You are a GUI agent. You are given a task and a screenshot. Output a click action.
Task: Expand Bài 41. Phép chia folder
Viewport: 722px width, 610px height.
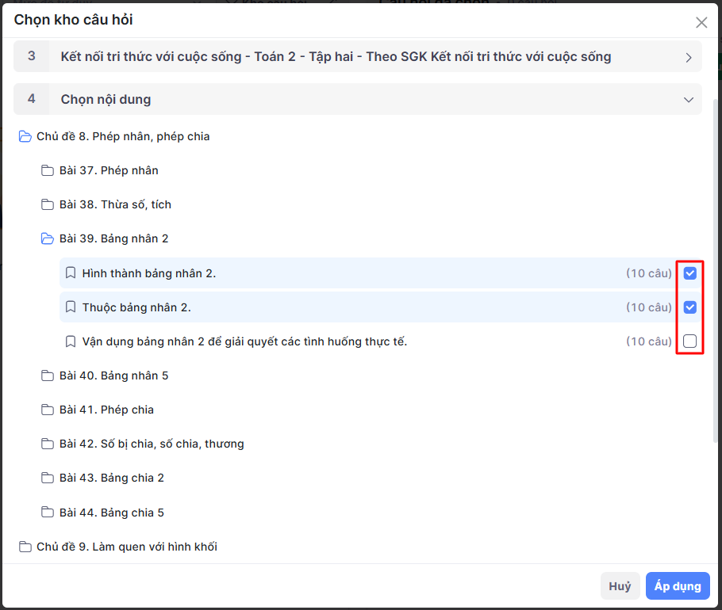pos(106,410)
